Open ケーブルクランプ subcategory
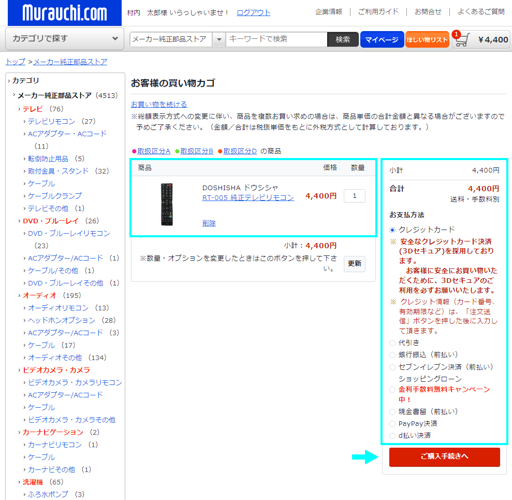Viewport: 512px width, 500px height. tap(54, 196)
